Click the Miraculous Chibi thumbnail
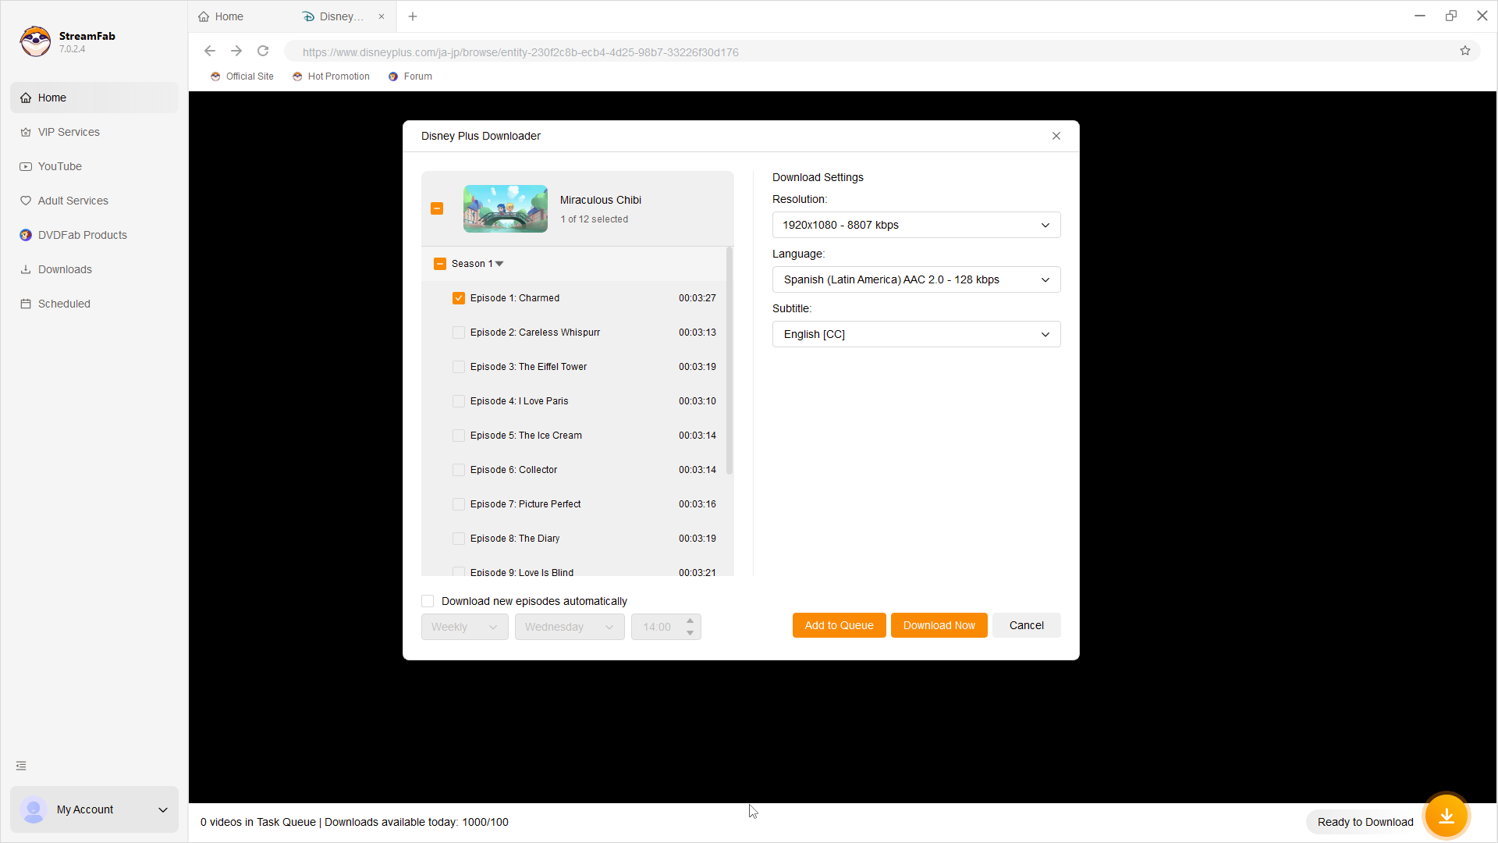This screenshot has height=843, width=1498. pyautogui.click(x=506, y=208)
